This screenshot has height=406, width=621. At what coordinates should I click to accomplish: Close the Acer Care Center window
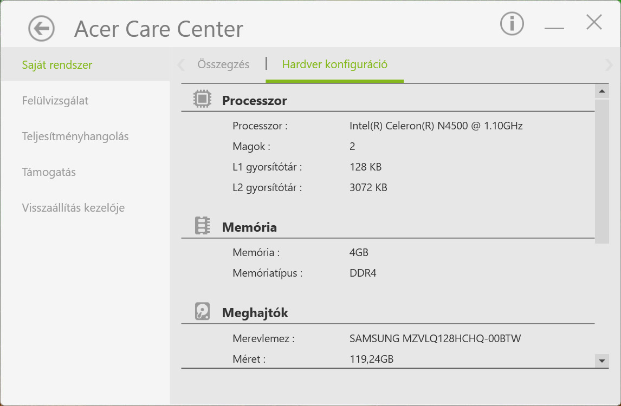(594, 23)
